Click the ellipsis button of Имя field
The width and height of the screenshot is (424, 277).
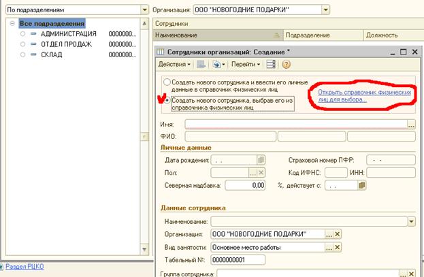pyautogui.click(x=411, y=125)
